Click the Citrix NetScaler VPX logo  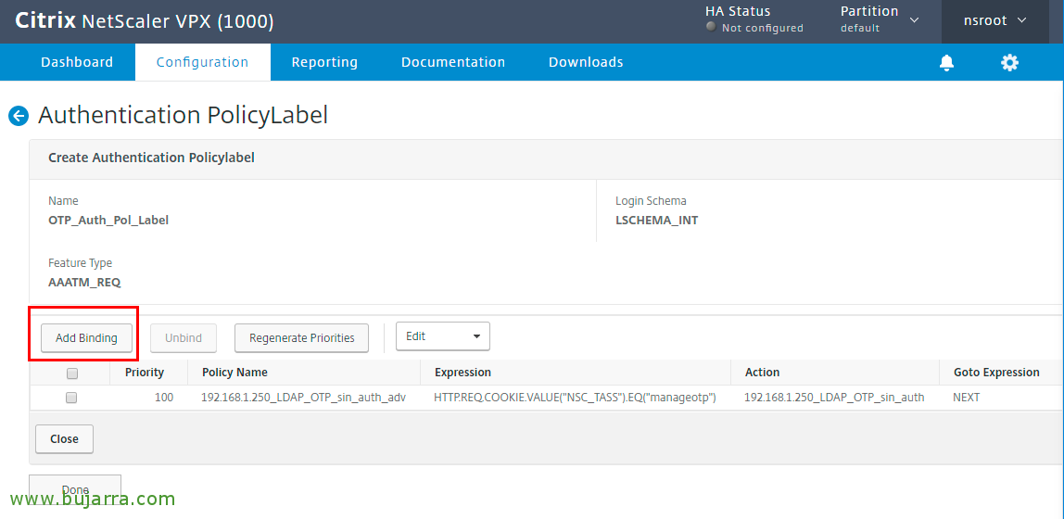point(144,21)
